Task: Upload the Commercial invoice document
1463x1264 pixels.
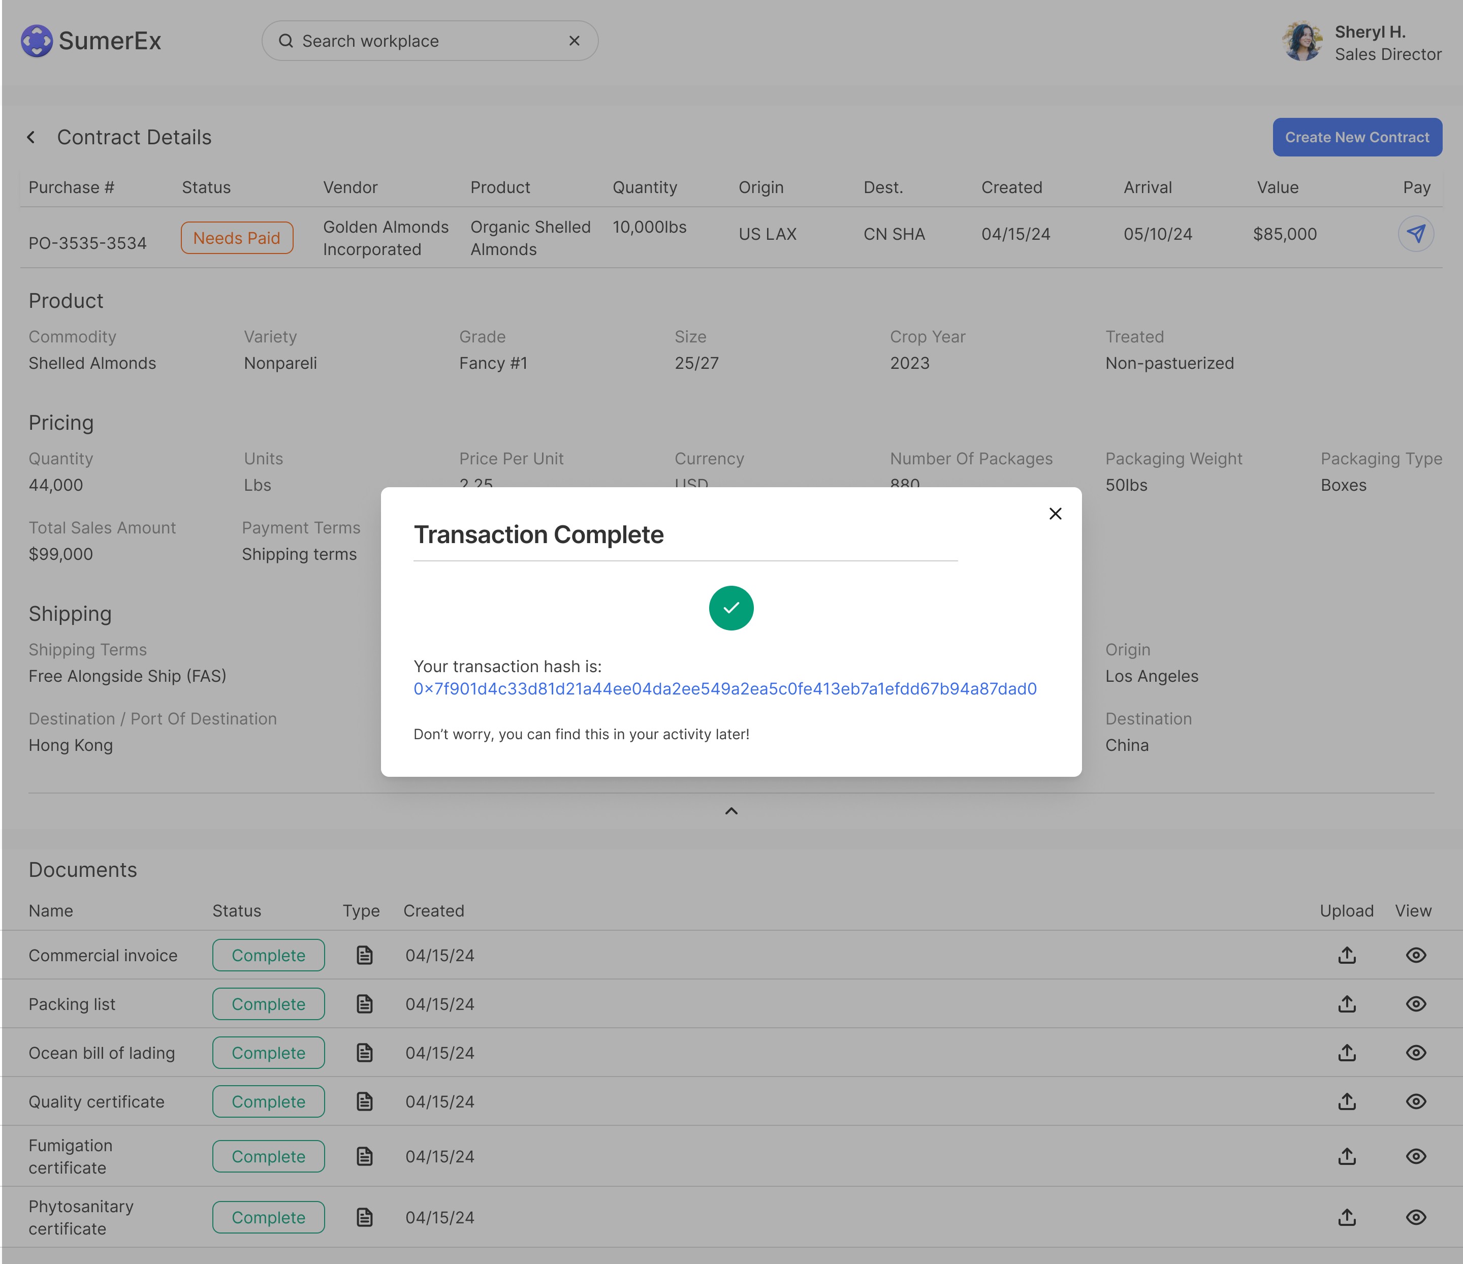Action: click(x=1347, y=955)
